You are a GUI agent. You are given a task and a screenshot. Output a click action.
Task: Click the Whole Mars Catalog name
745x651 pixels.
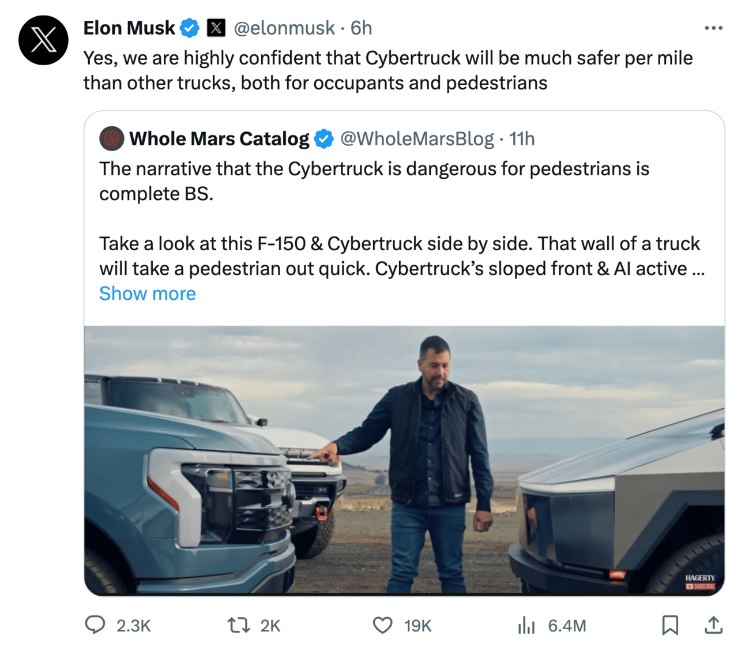point(219,138)
